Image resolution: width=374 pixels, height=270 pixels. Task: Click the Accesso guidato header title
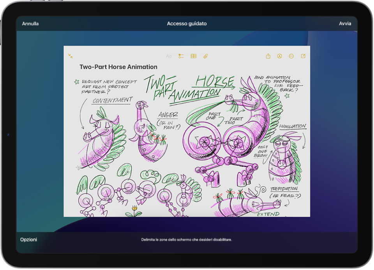[x=187, y=24]
